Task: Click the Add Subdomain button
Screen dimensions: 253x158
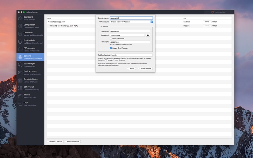Action: 73,142
